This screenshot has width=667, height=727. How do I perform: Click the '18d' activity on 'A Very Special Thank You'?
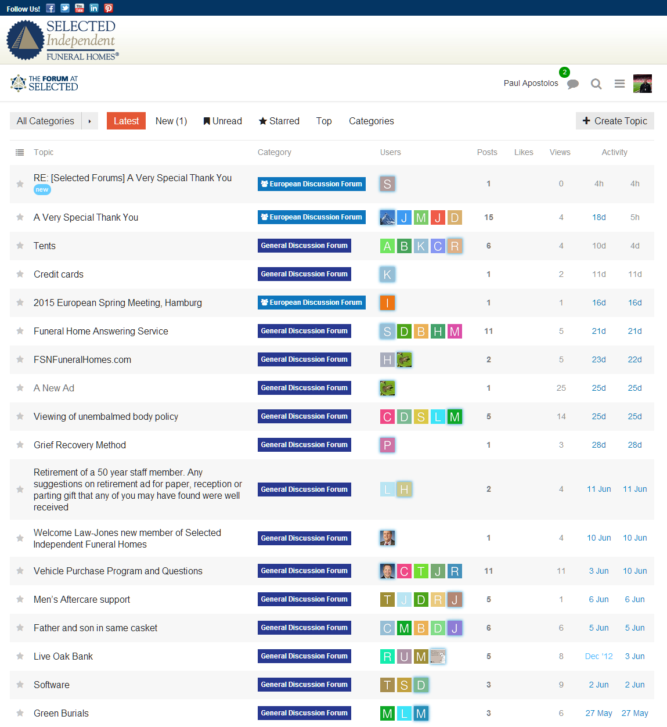tap(599, 217)
